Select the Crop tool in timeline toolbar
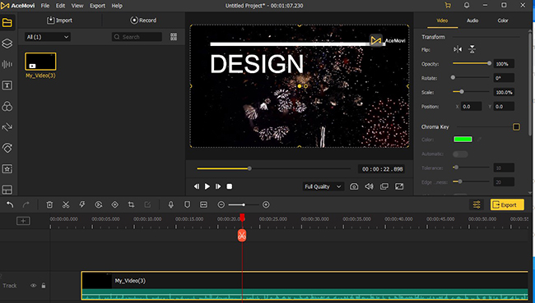535x303 pixels. click(x=131, y=204)
